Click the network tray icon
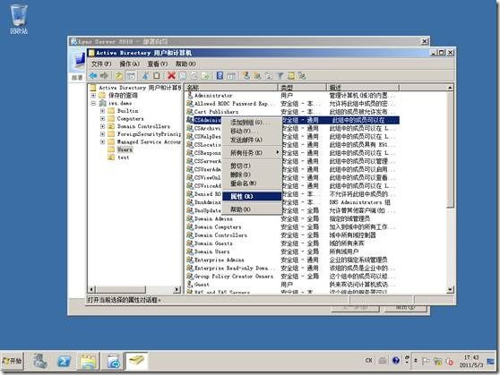The height and width of the screenshot is (375, 500). point(438,362)
